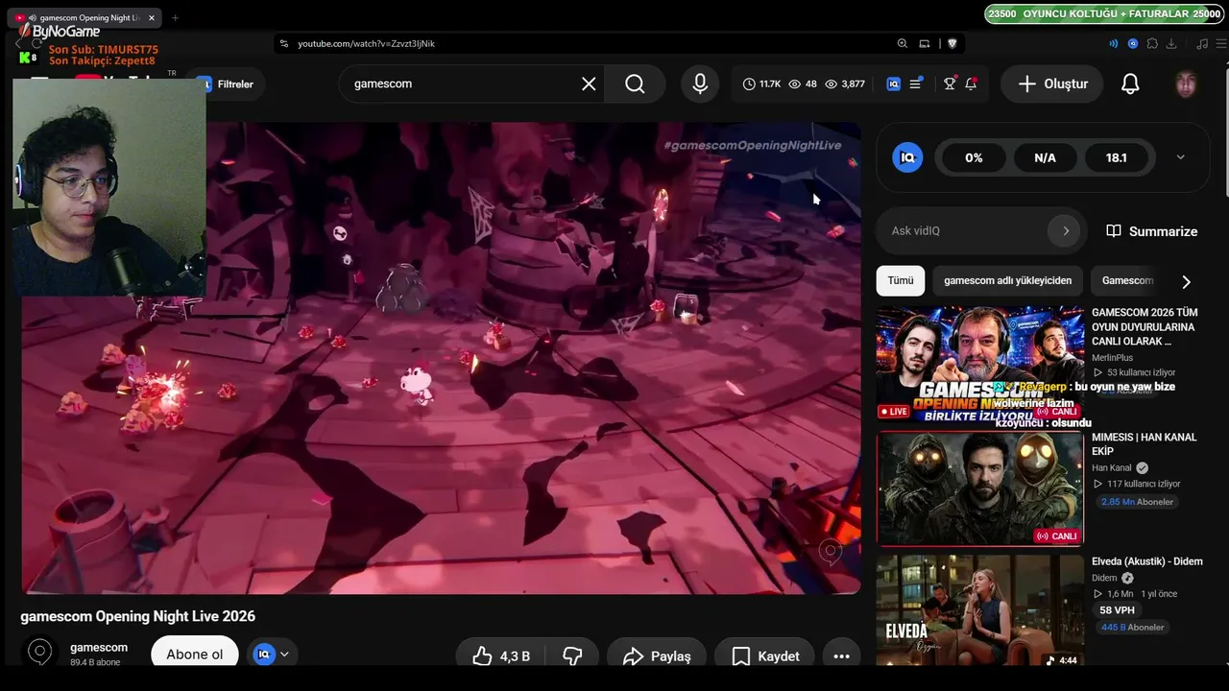
Task: Click the 0% vidIQ score pill
Action: 974,157
